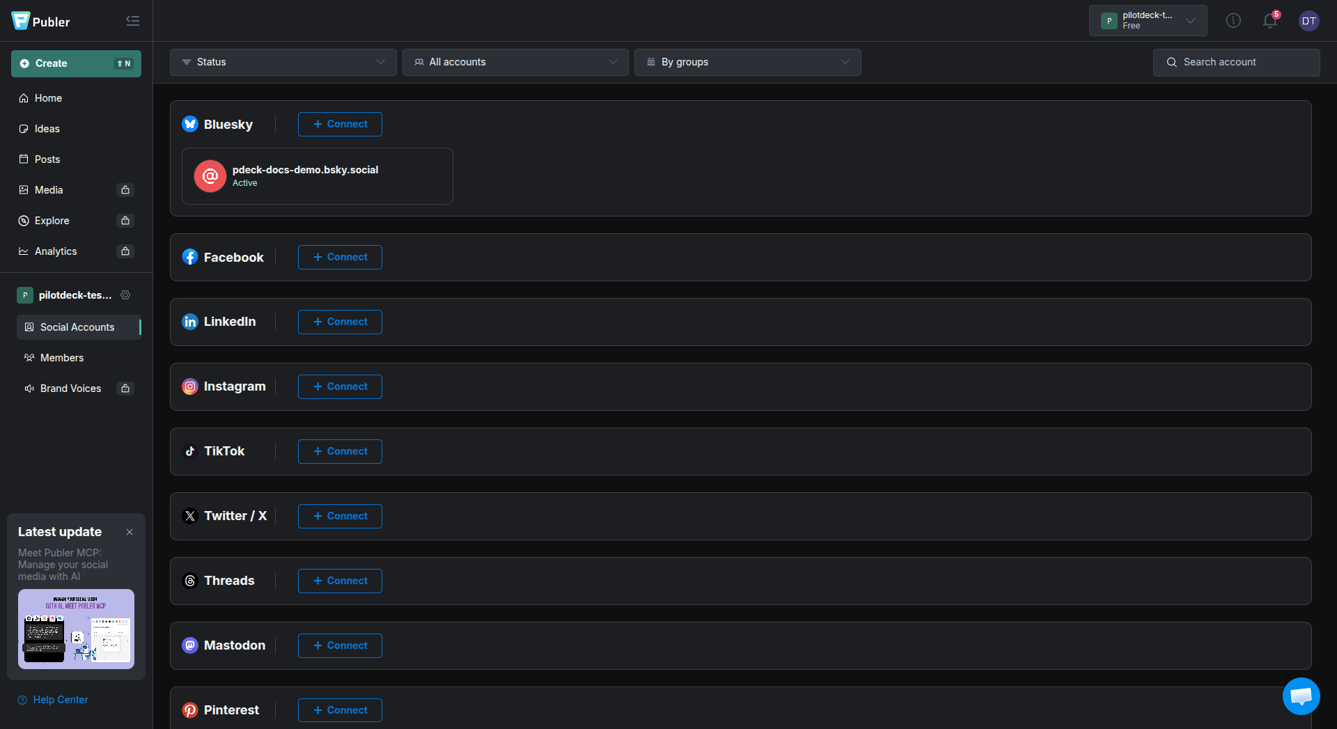This screenshot has width=1337, height=729.
Task: Open the Publer MCP update thumbnail
Action: [x=76, y=629]
